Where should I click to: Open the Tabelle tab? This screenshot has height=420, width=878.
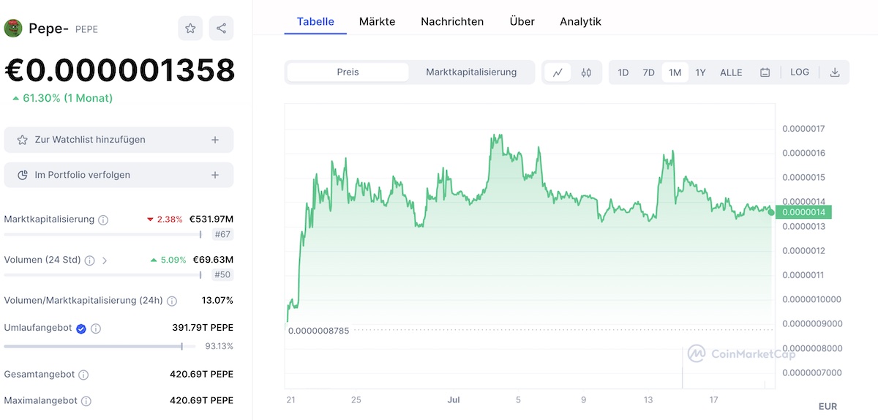click(315, 21)
